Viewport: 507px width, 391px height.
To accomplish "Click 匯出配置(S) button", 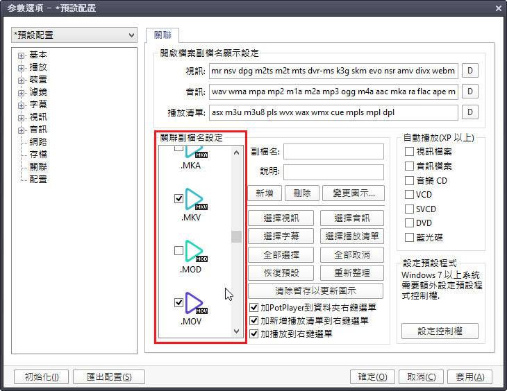I will tap(109, 377).
